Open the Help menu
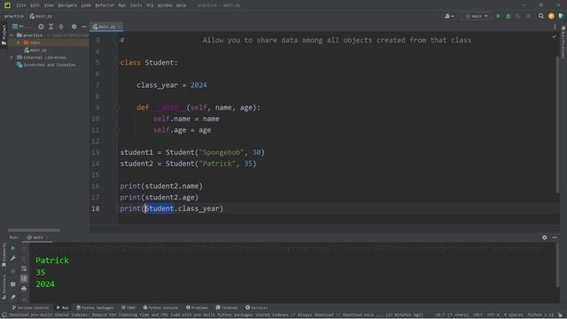Screen dimensions: 567x319 [x=181, y=5]
